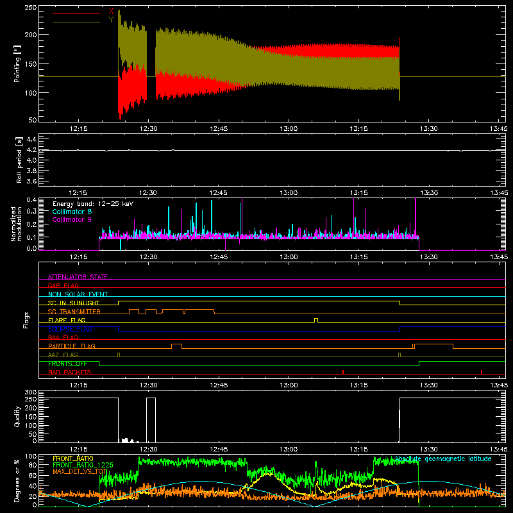Click the '3.6' tick on Roll period axis
The height and width of the screenshot is (513, 513).
pos(31,181)
